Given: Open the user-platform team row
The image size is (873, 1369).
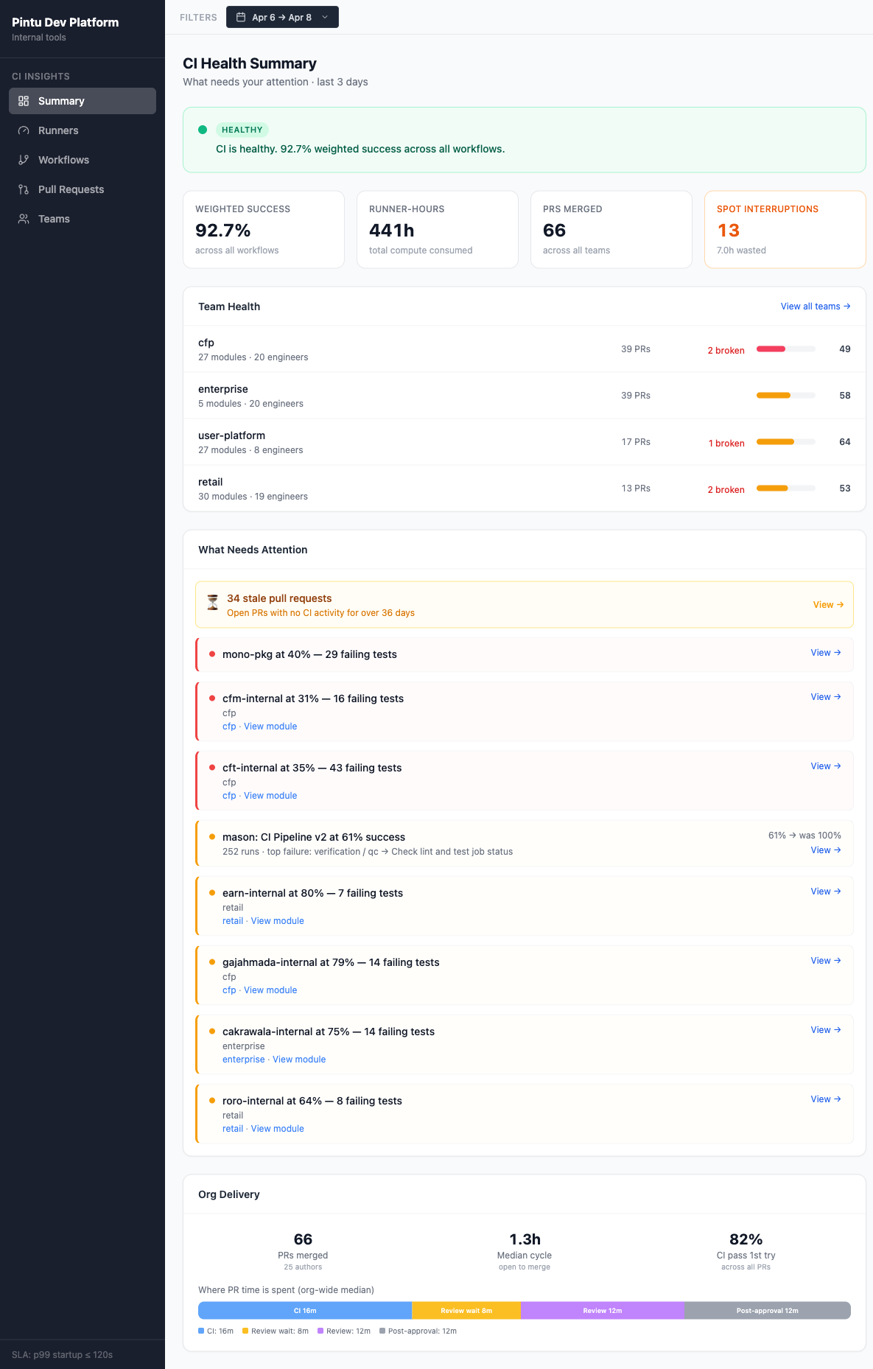Looking at the screenshot, I should (525, 442).
